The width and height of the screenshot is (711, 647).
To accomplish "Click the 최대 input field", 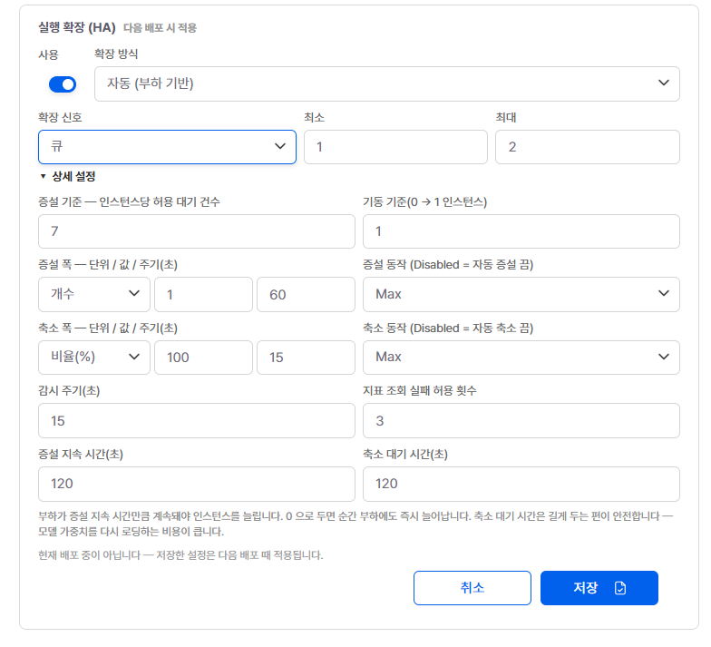I will [588, 147].
